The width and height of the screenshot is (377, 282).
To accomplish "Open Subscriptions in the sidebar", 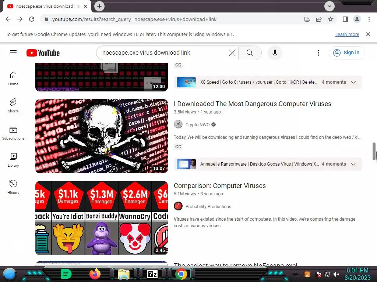I will 13,133.
